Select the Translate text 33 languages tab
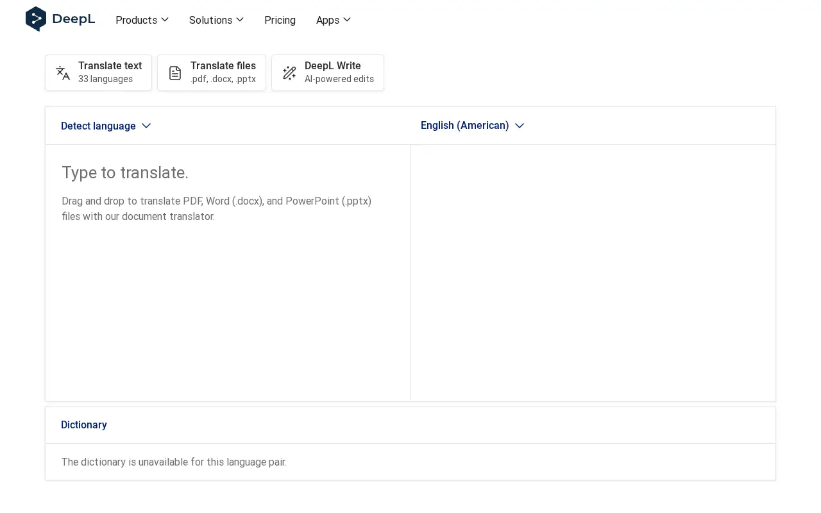This screenshot has width=821, height=513. pyautogui.click(x=98, y=72)
